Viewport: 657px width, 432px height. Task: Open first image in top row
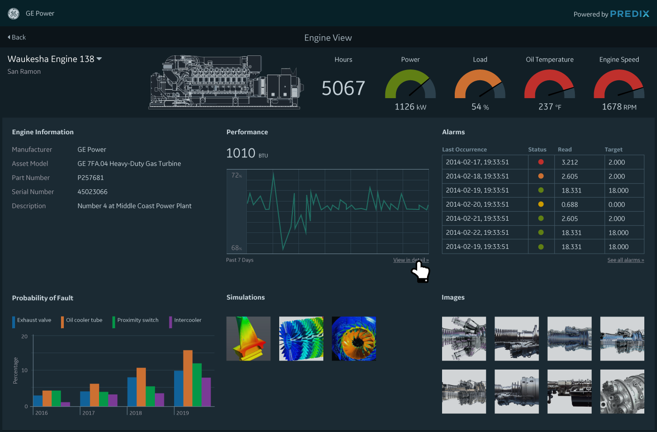pos(464,339)
